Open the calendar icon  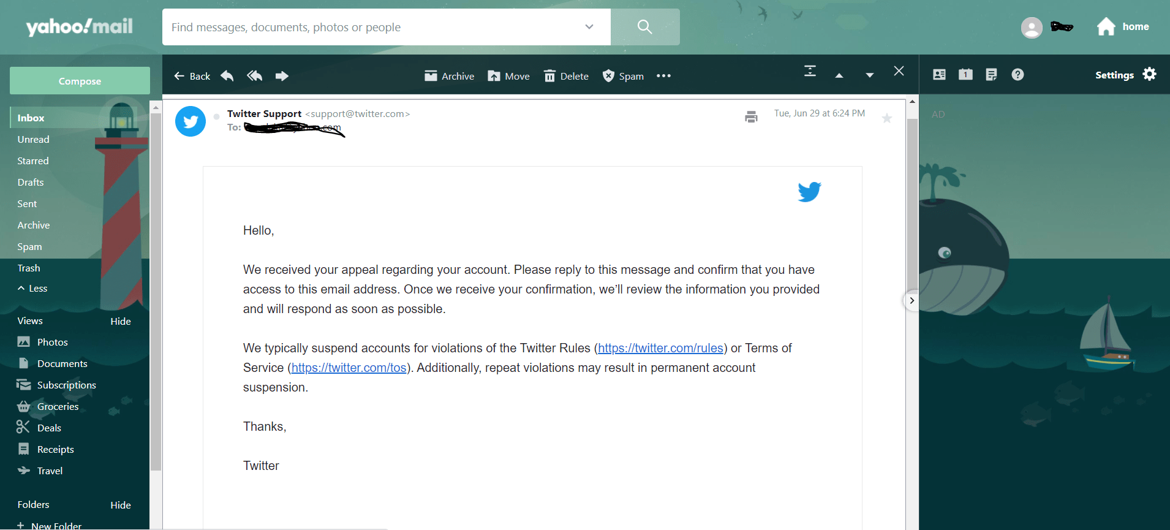point(965,74)
